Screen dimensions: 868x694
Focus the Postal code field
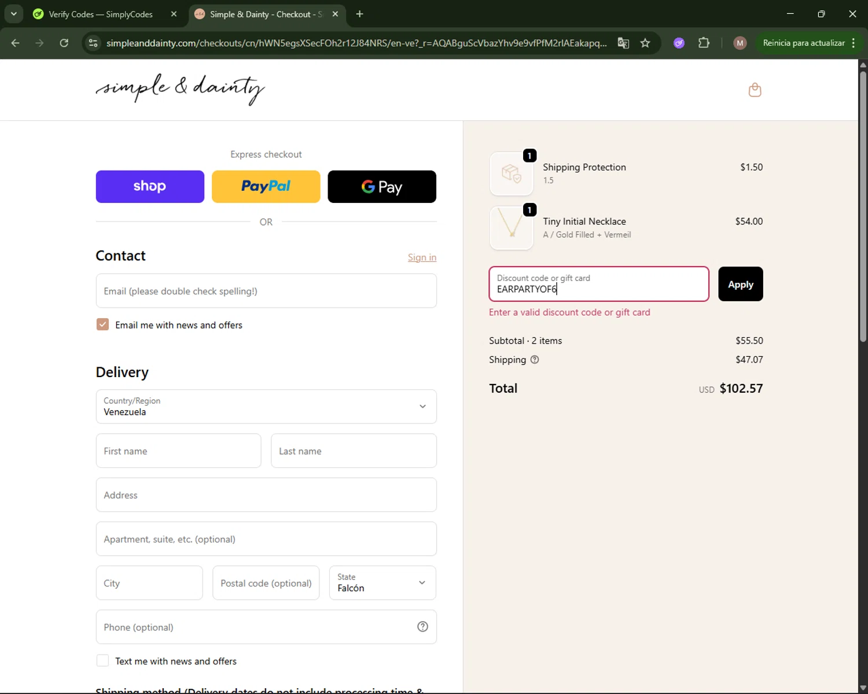[266, 583]
